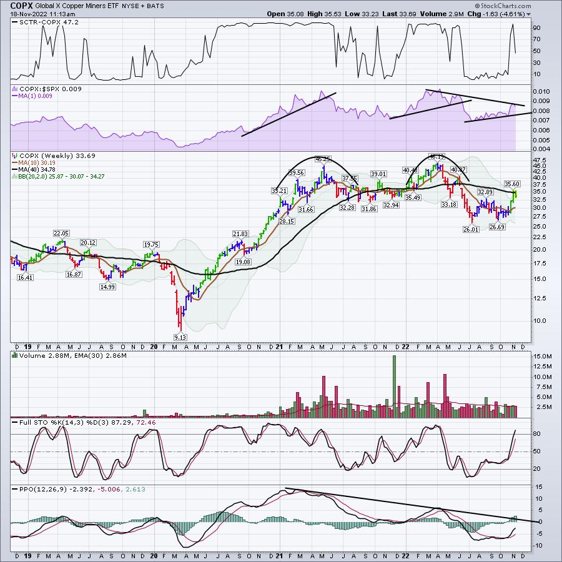Click the 45.25 peak price label
The image size is (562, 562).
click(x=322, y=159)
